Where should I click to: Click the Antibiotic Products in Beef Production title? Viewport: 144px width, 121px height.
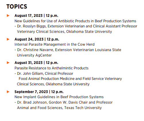75,21
